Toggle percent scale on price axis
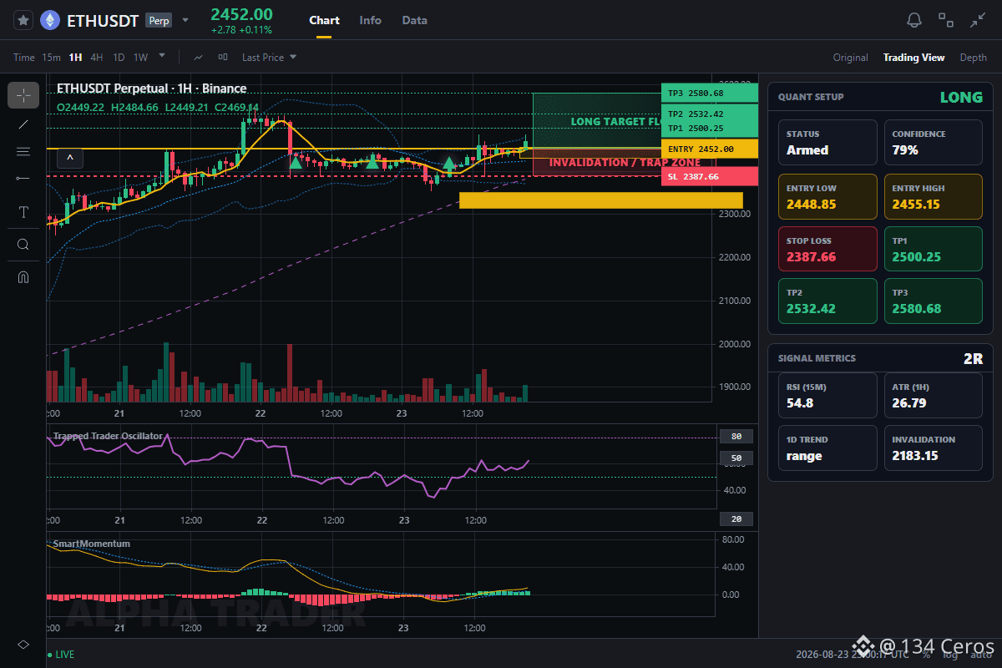This screenshot has height=668, width=1002. [926, 655]
